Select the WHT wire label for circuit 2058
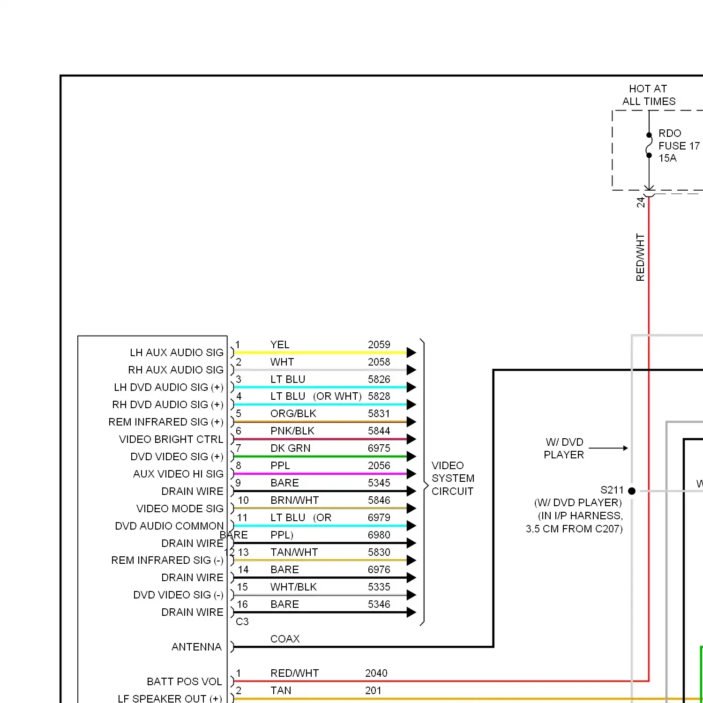The height and width of the screenshot is (703, 703). coord(282,362)
